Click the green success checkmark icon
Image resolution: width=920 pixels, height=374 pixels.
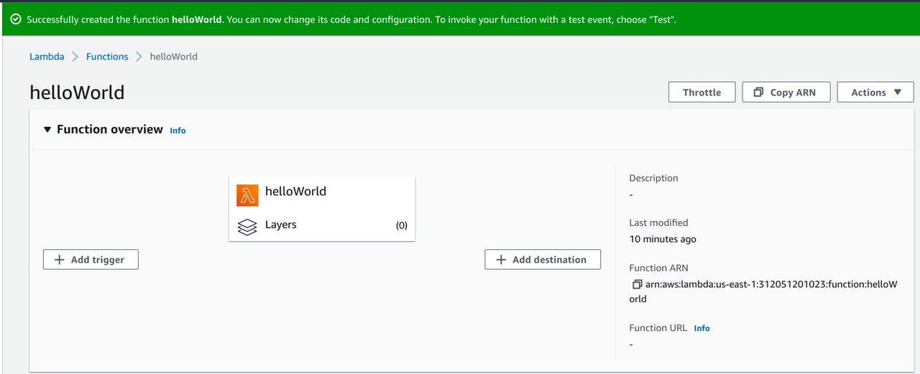point(16,19)
